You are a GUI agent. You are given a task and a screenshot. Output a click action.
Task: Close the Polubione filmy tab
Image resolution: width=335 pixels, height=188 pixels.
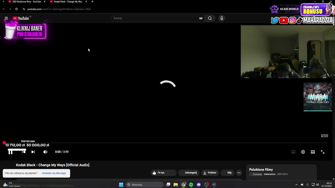coord(44,2)
